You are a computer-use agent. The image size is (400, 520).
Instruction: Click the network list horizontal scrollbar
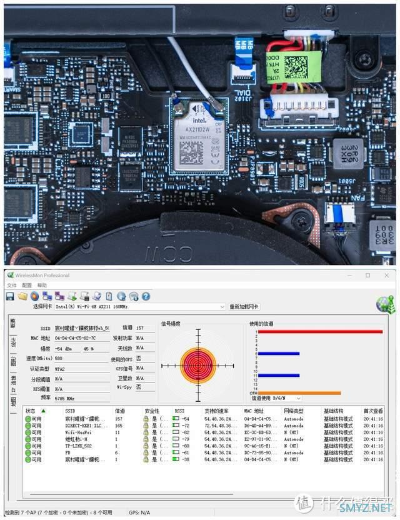tap(131, 494)
